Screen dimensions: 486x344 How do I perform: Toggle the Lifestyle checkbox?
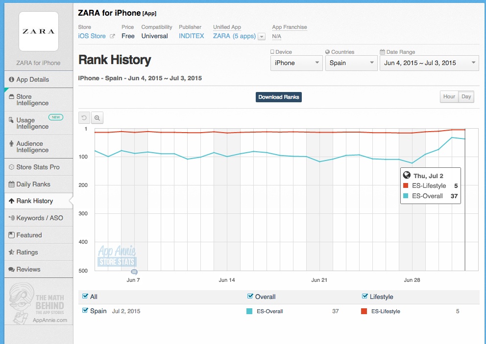(x=365, y=296)
